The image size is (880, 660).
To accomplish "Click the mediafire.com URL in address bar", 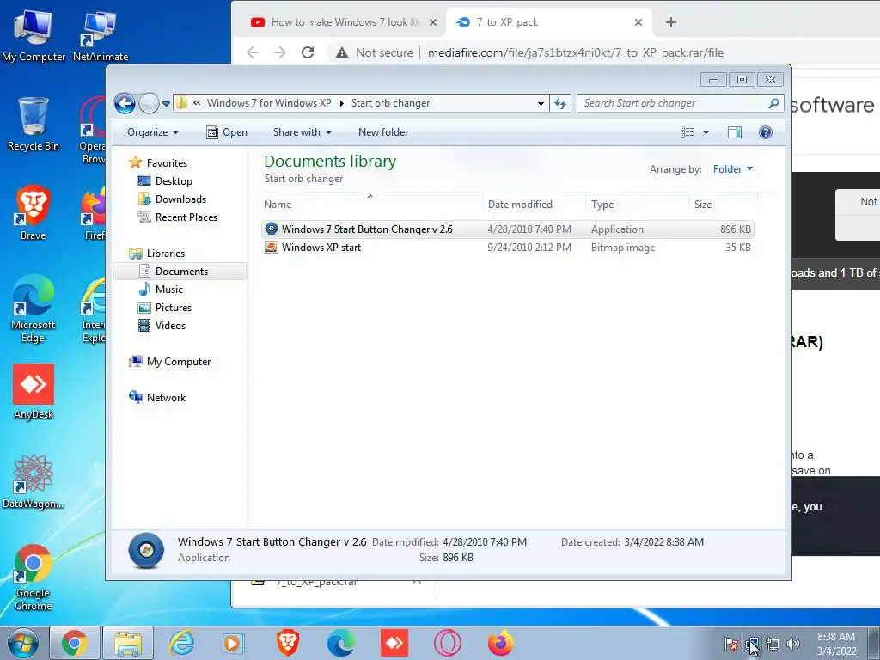I will click(x=575, y=52).
